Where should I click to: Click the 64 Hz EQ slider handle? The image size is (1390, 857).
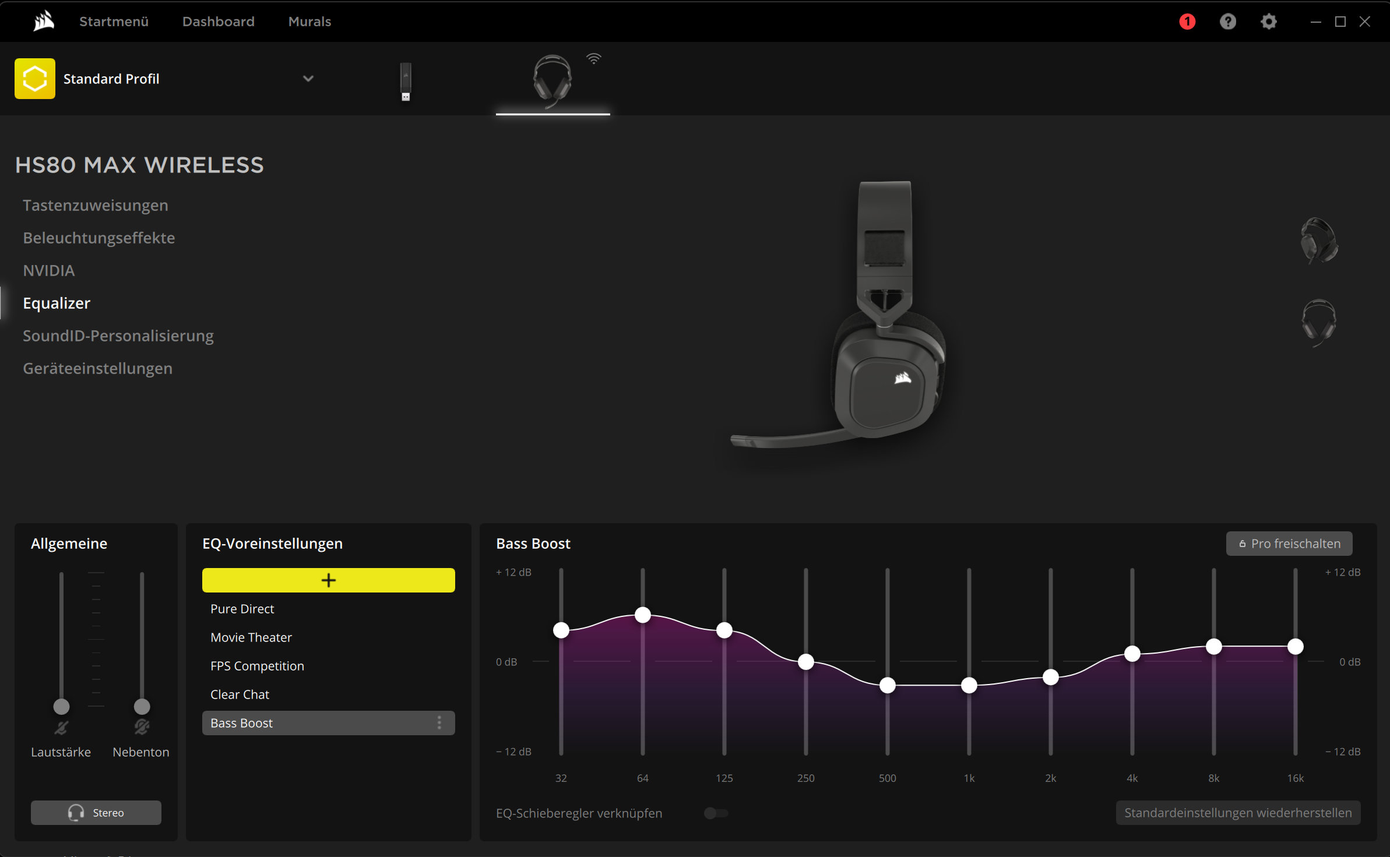(643, 615)
